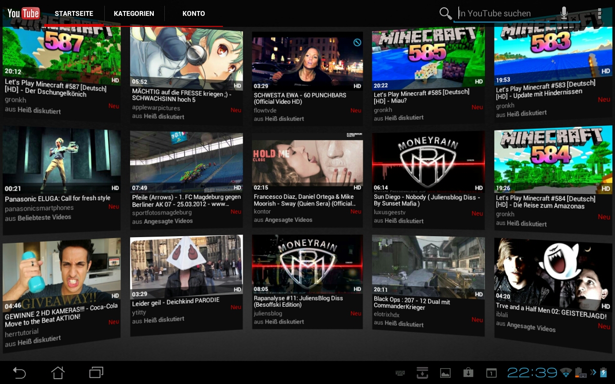Viewport: 615px width, 384px height.
Task: Tap title 'Trve and a Half Men 02'
Action: click(551, 312)
